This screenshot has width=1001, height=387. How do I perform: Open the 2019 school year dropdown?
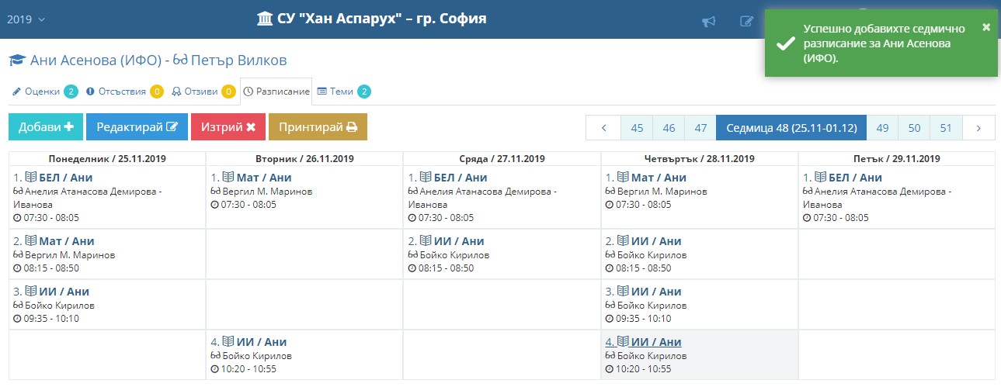pos(26,19)
